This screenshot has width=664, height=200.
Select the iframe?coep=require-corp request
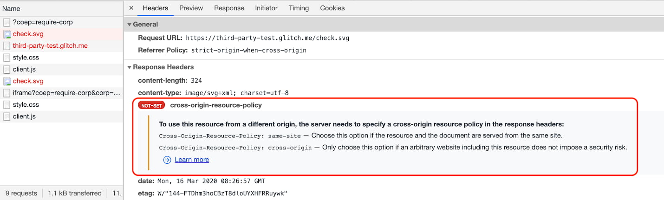(x=66, y=93)
